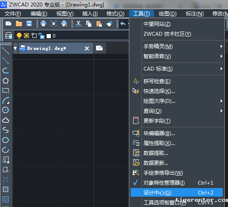Select the Hatch tool

coord(6,189)
